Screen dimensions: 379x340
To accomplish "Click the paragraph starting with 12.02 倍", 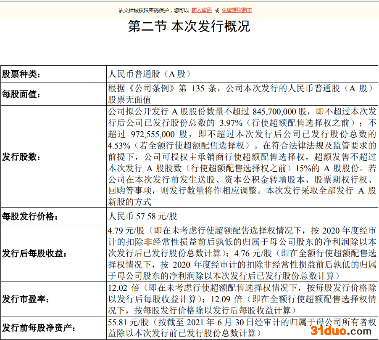I will pos(242,299).
